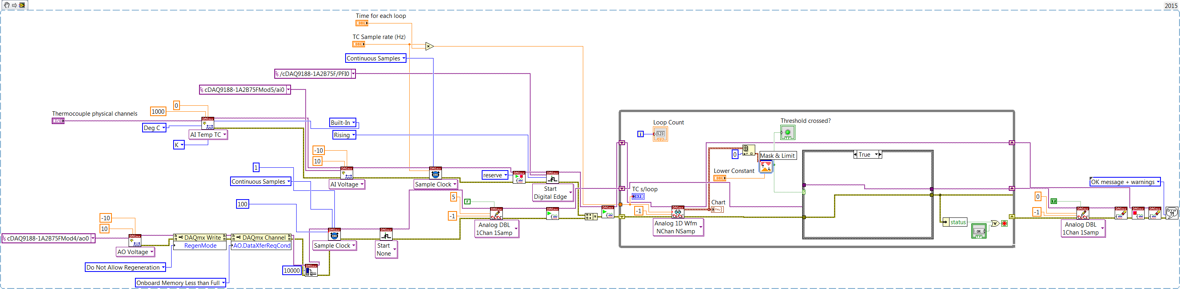Screen dimensions: 1180x289
Task: Open the Do Not Allow Regeneration enum
Action: pyautogui.click(x=125, y=268)
